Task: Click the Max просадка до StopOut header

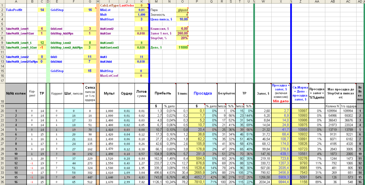Action: (x=341, y=93)
